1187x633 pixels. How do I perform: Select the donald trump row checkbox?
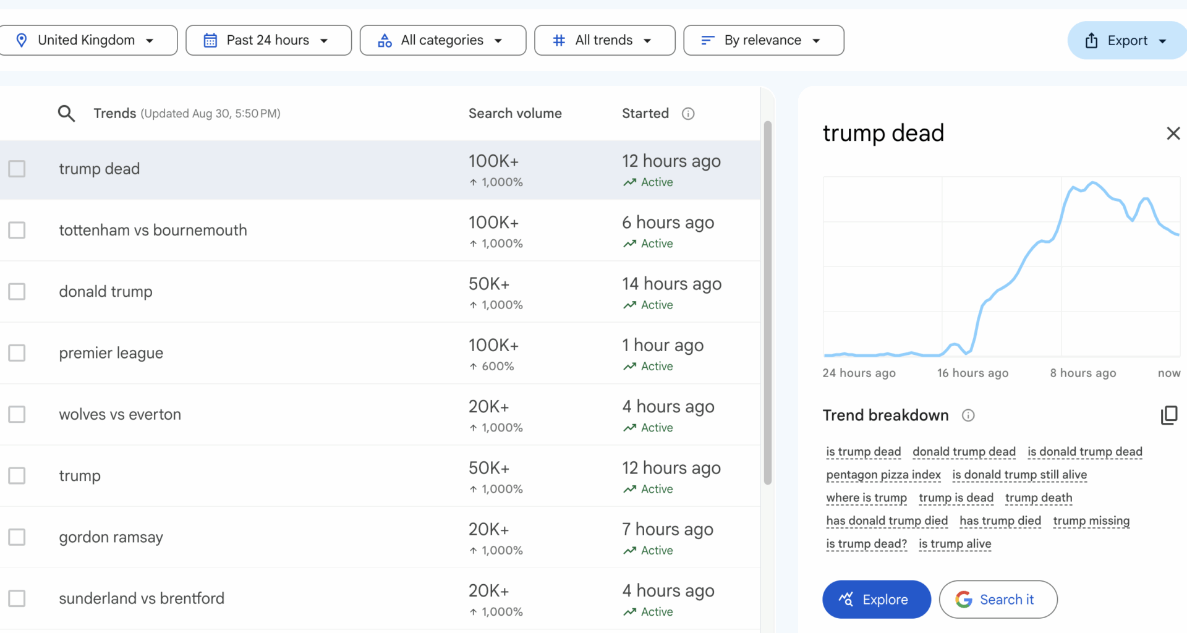[17, 291]
